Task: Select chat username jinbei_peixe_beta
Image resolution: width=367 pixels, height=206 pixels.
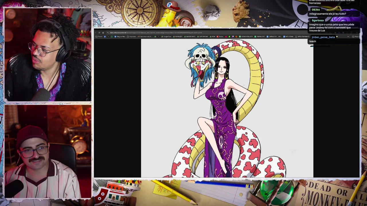Action: tap(323, 37)
